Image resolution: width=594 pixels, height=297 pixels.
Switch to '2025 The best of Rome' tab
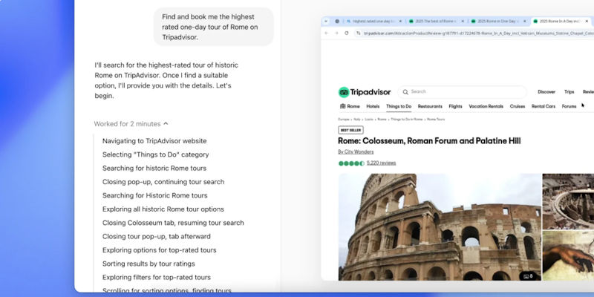[x=436, y=22]
